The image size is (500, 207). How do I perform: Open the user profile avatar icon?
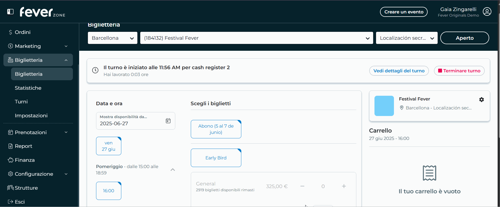487,12
